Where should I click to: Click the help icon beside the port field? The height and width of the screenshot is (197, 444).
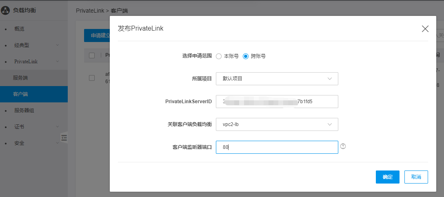pos(343,146)
